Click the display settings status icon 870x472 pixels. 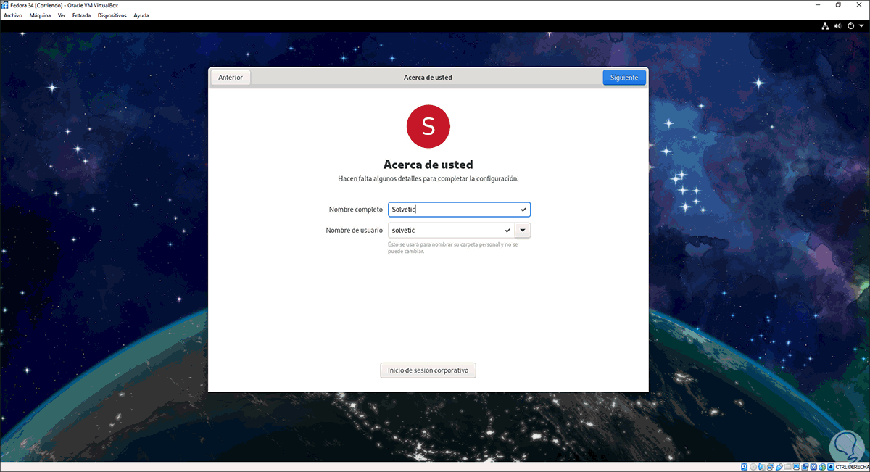click(797, 466)
